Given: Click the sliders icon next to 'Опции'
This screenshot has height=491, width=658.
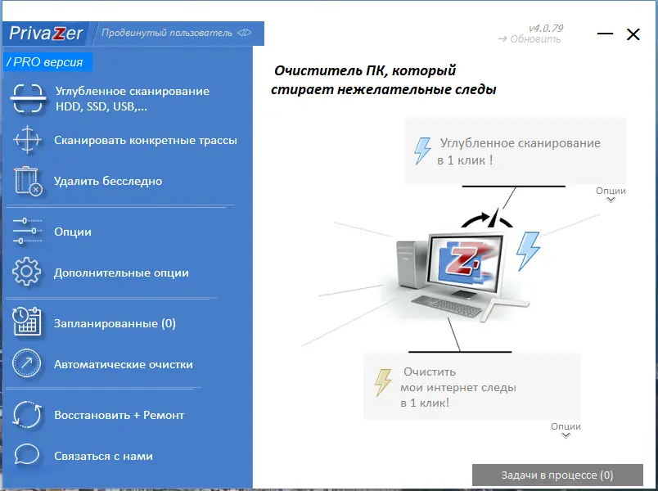Looking at the screenshot, I should click(27, 232).
